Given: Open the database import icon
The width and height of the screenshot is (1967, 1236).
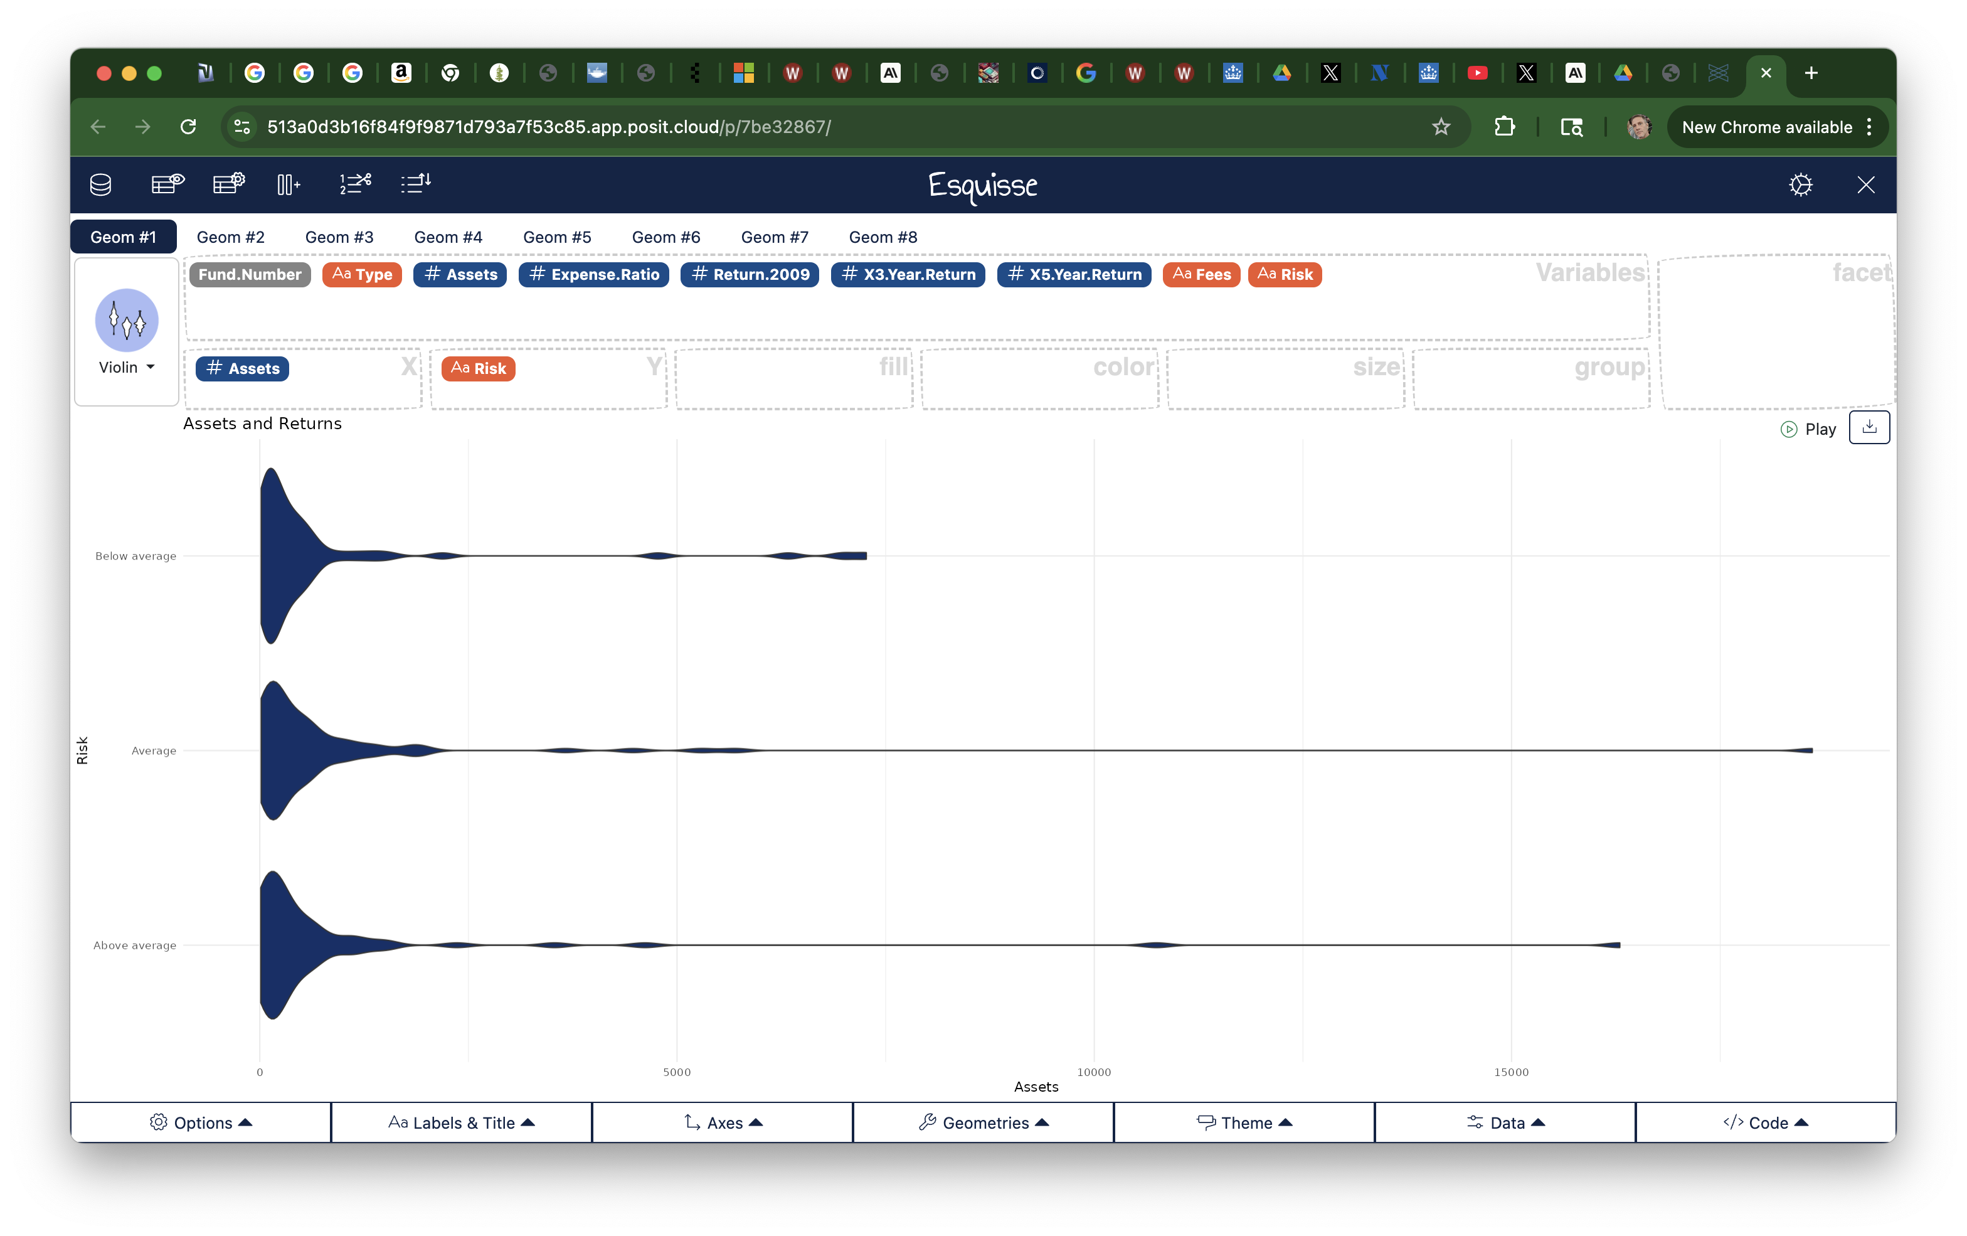Looking at the screenshot, I should (100, 186).
